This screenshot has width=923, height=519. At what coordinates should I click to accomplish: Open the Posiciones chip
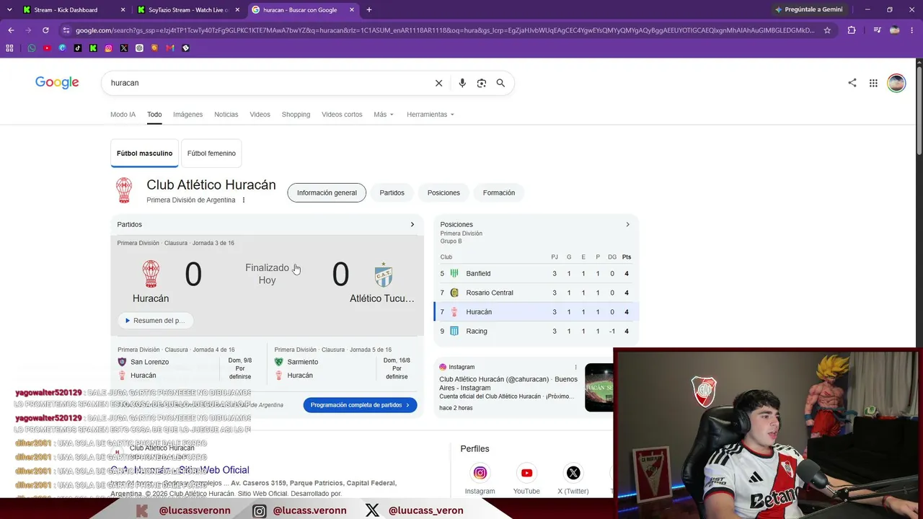pos(443,193)
